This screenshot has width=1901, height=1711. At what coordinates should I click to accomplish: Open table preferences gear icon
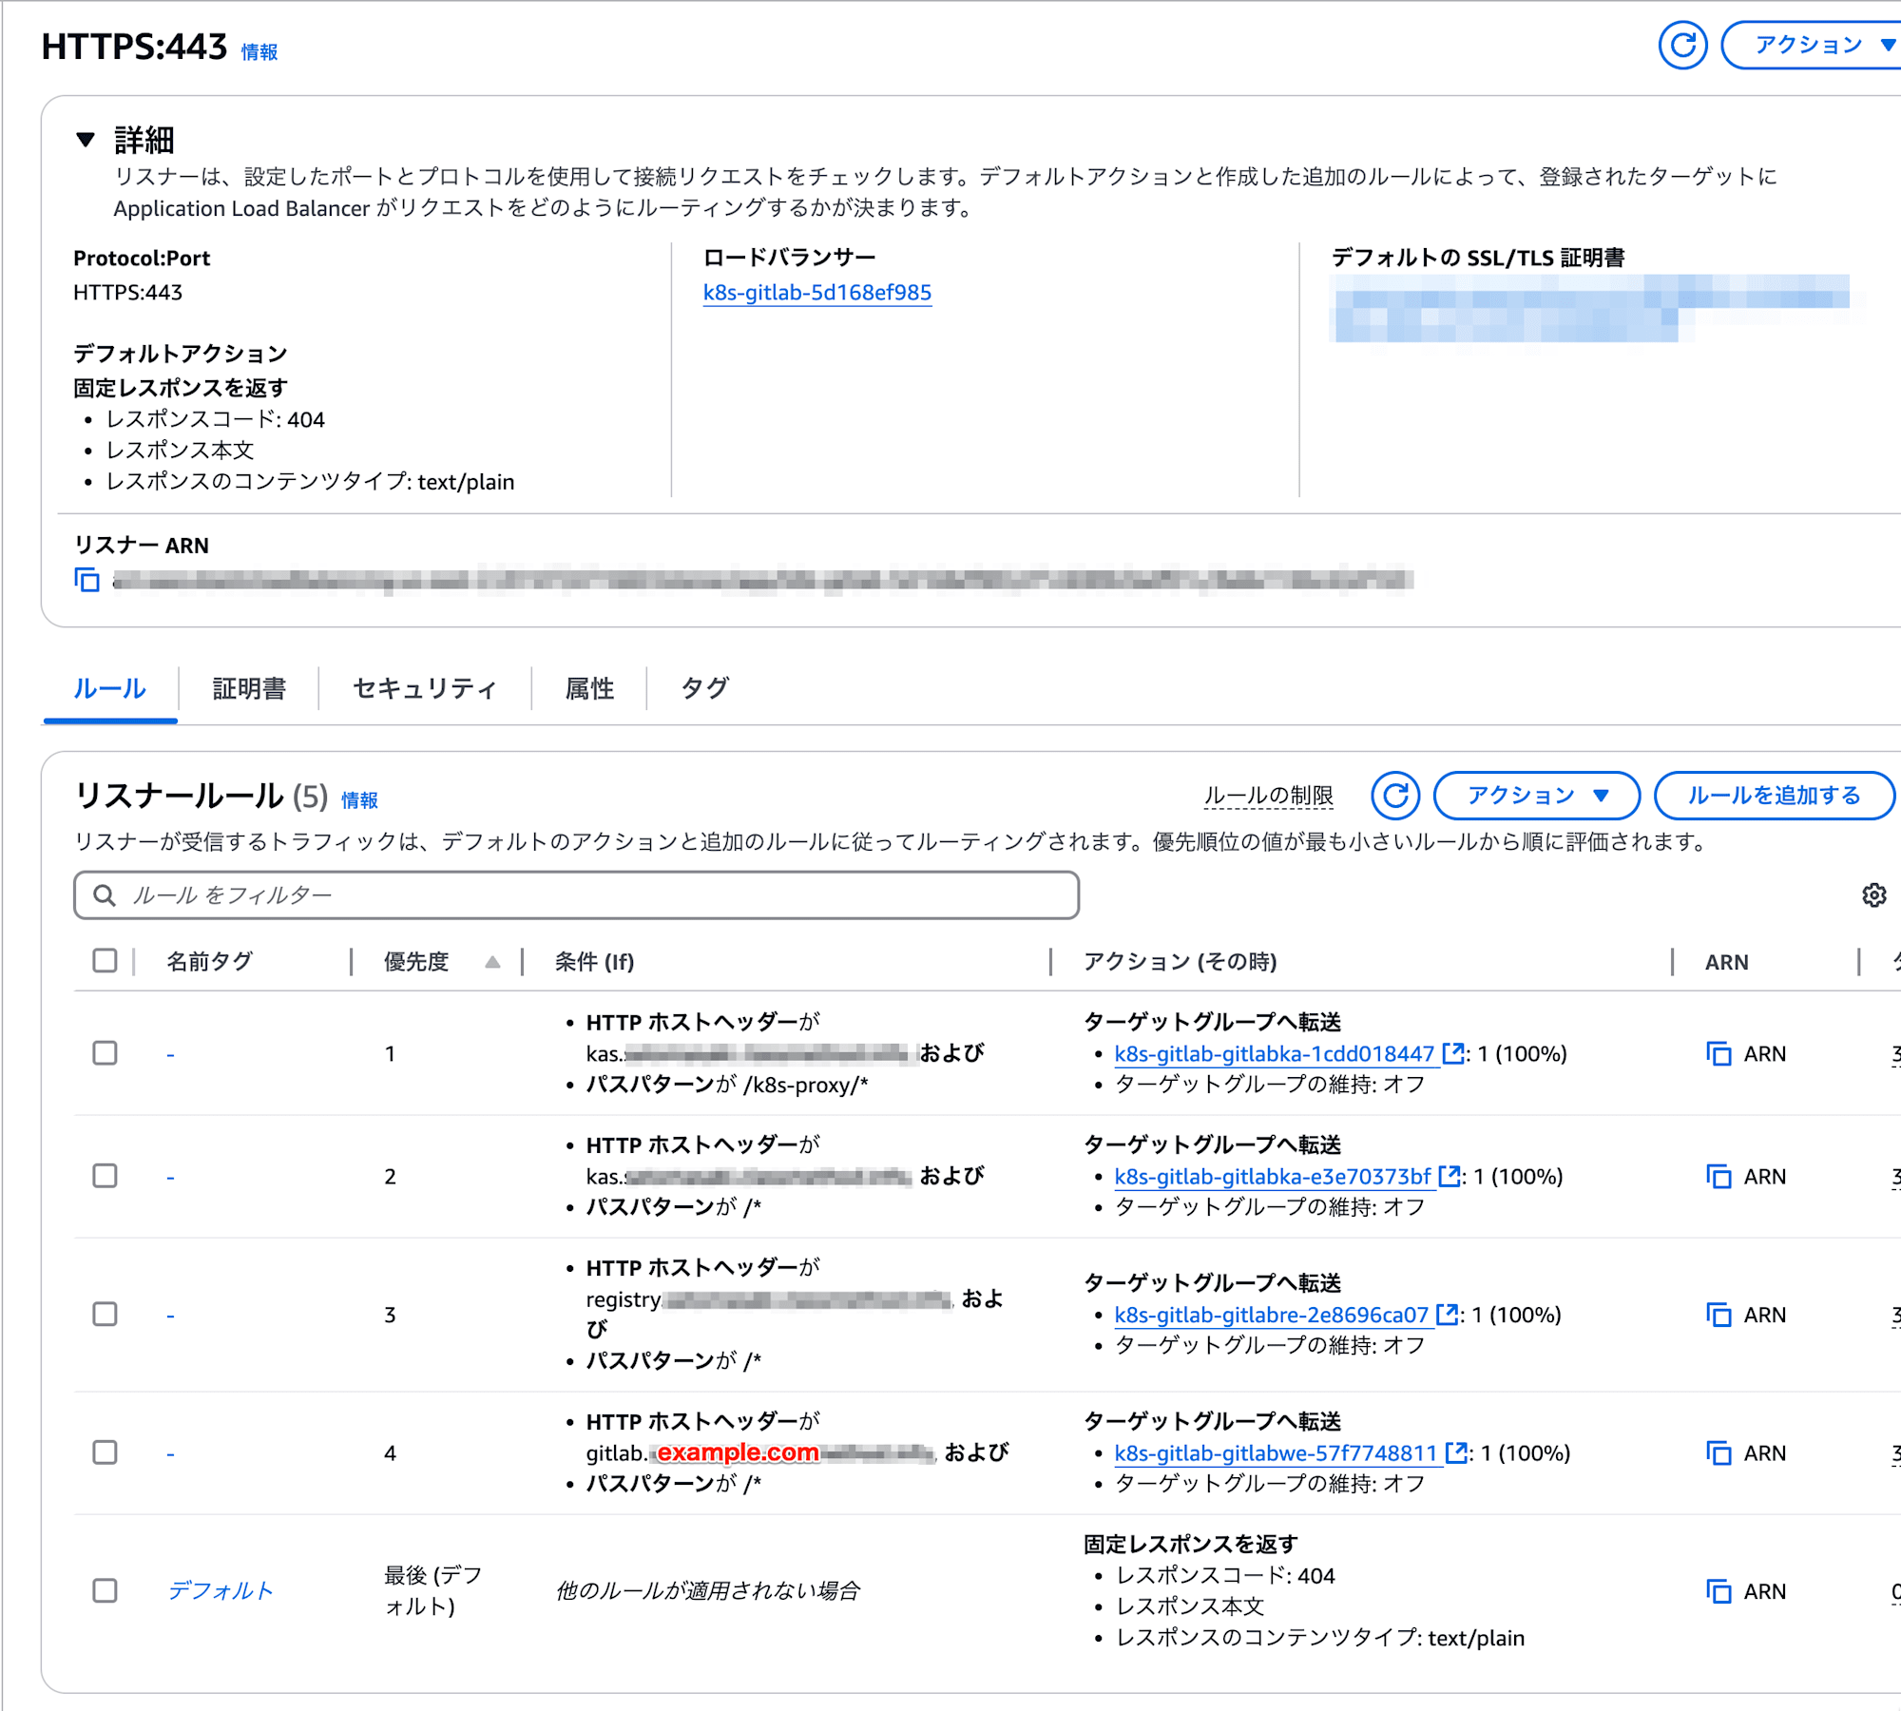pyautogui.click(x=1873, y=895)
